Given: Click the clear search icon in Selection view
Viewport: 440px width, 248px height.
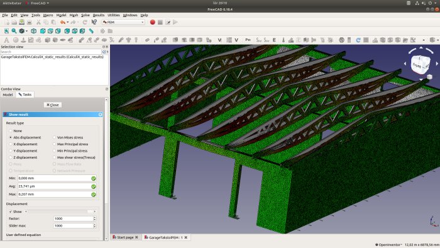Looking at the screenshot, I should [104, 52].
